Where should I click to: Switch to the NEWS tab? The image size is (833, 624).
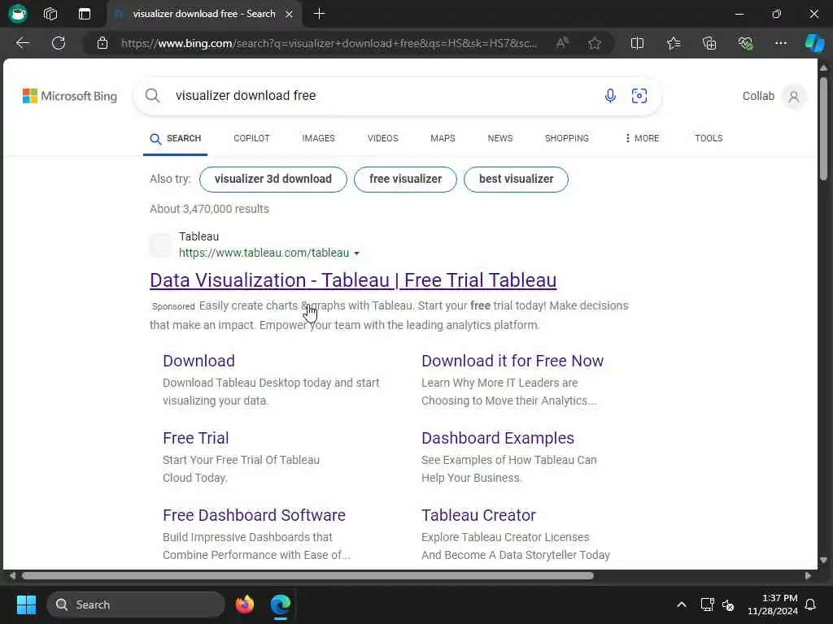pos(500,138)
